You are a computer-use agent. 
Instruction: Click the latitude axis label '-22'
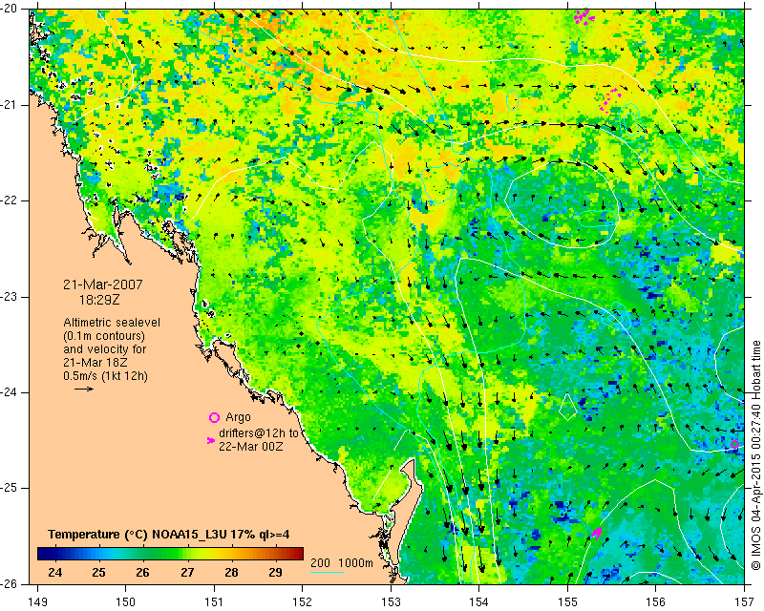coord(10,200)
